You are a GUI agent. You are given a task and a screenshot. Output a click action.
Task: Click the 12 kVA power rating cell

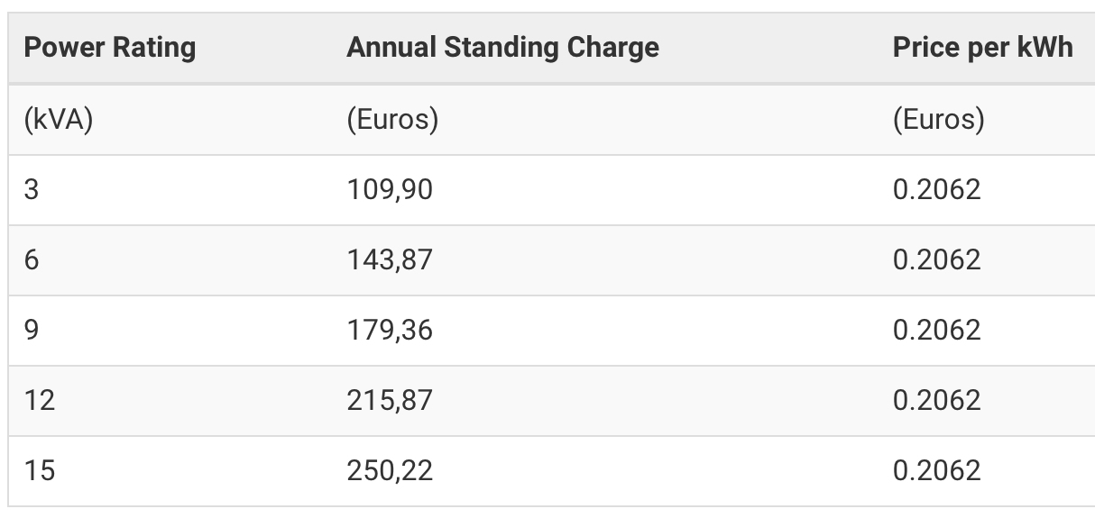[40, 400]
